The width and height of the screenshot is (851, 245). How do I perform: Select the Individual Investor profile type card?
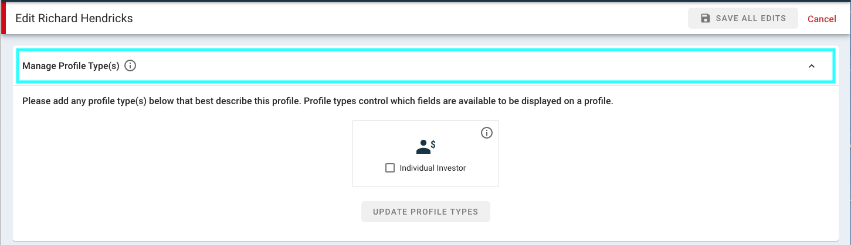pyautogui.click(x=426, y=154)
